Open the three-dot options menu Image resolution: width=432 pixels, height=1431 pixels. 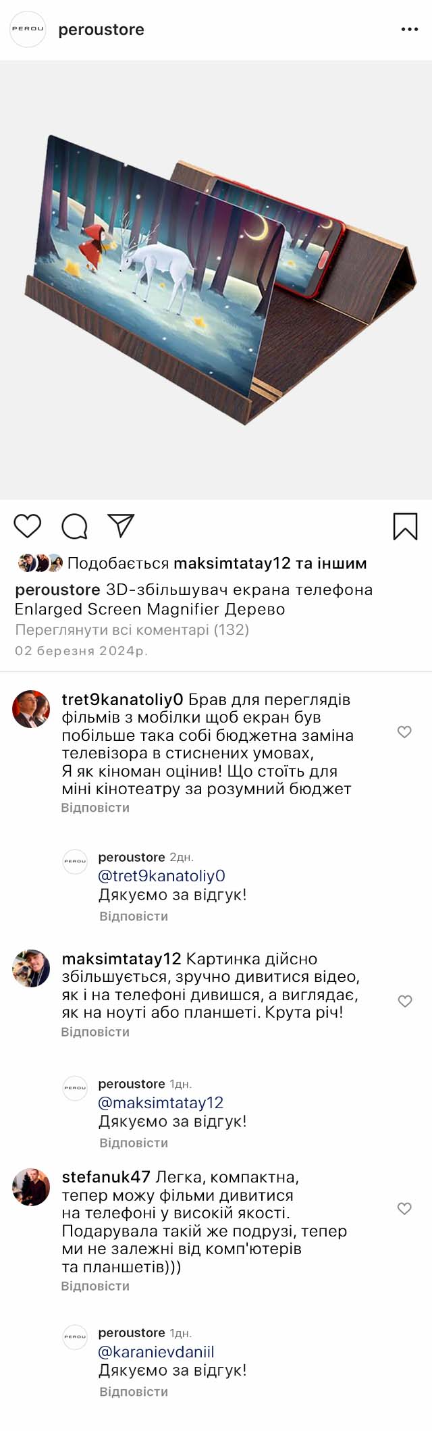point(410,30)
